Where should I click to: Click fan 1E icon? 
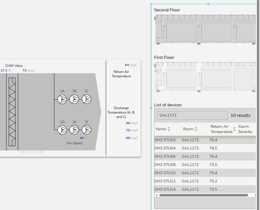point(74,130)
